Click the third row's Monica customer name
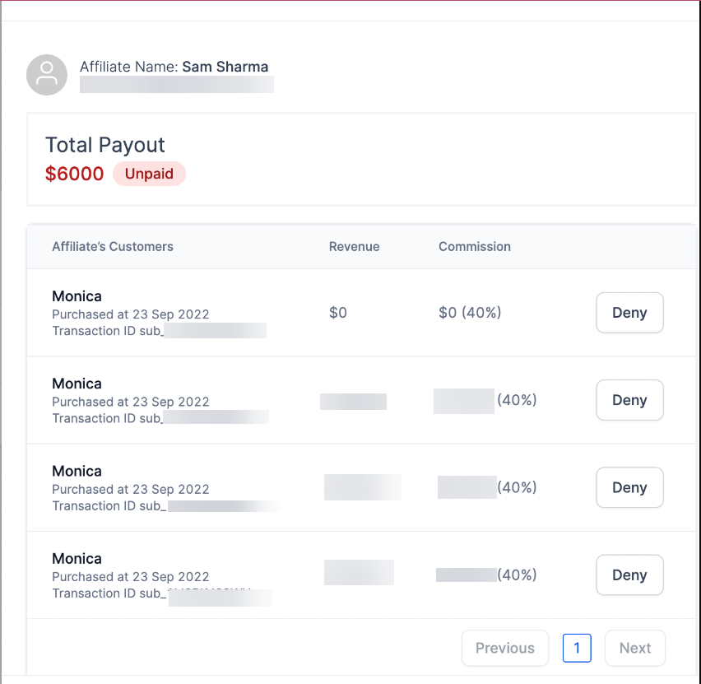Image resolution: width=701 pixels, height=684 pixels. point(77,471)
